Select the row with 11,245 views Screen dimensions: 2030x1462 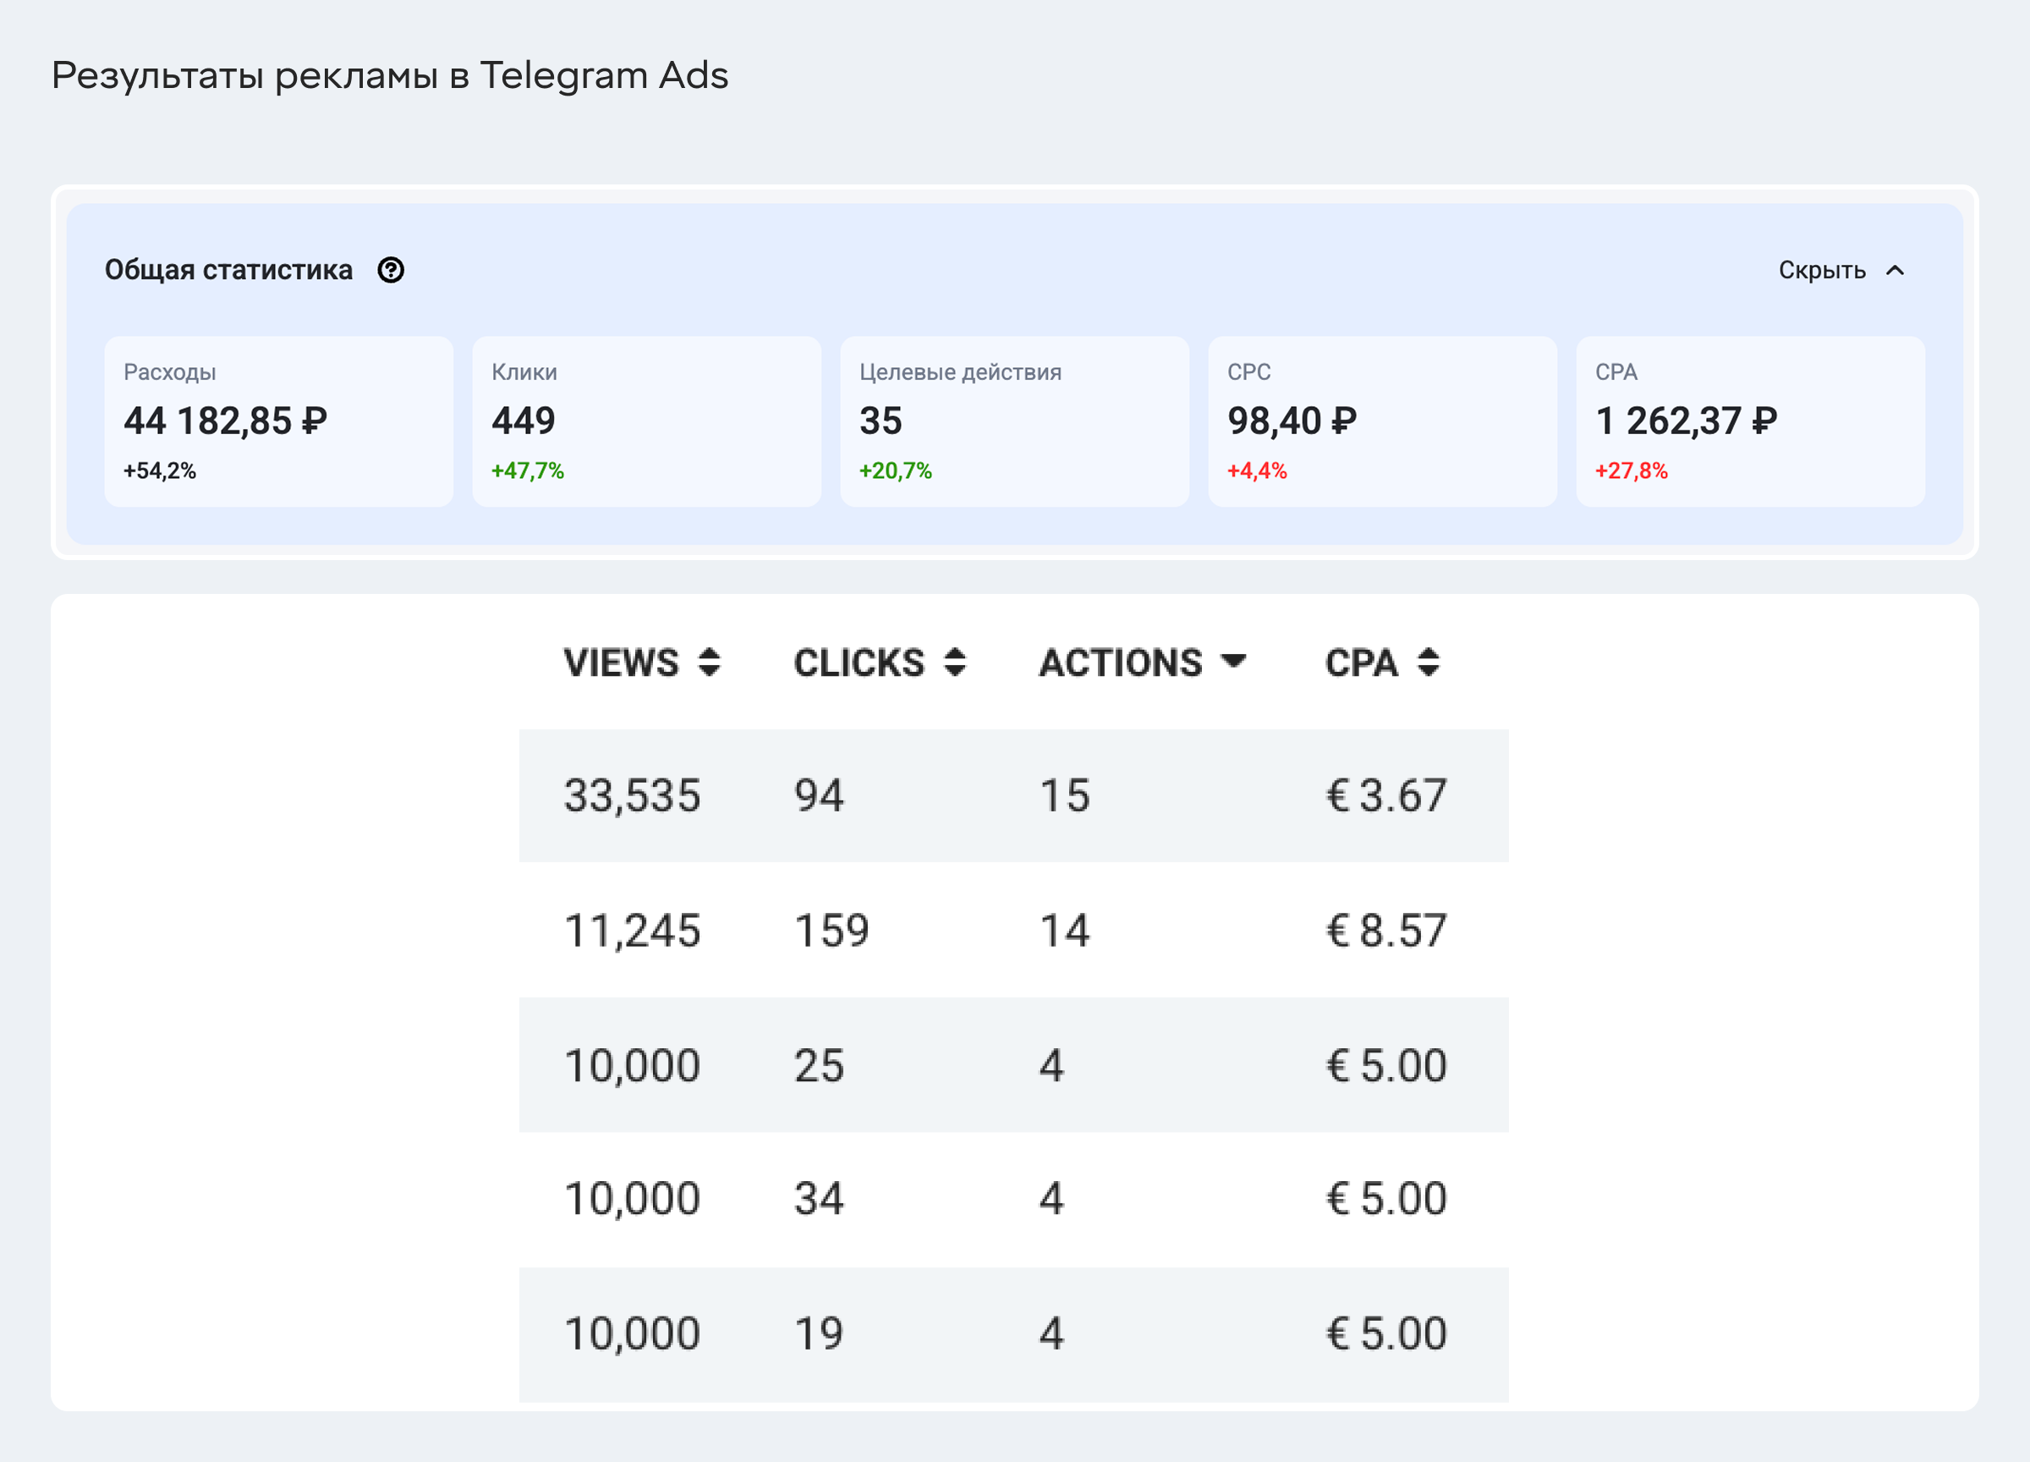pos(1013,930)
